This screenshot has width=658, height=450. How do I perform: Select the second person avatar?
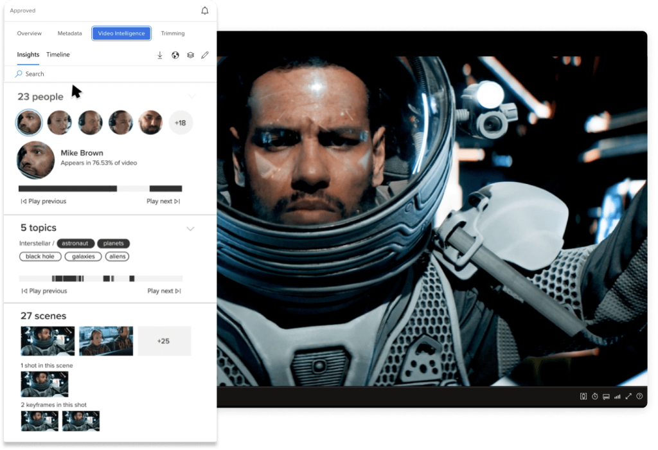tap(60, 123)
